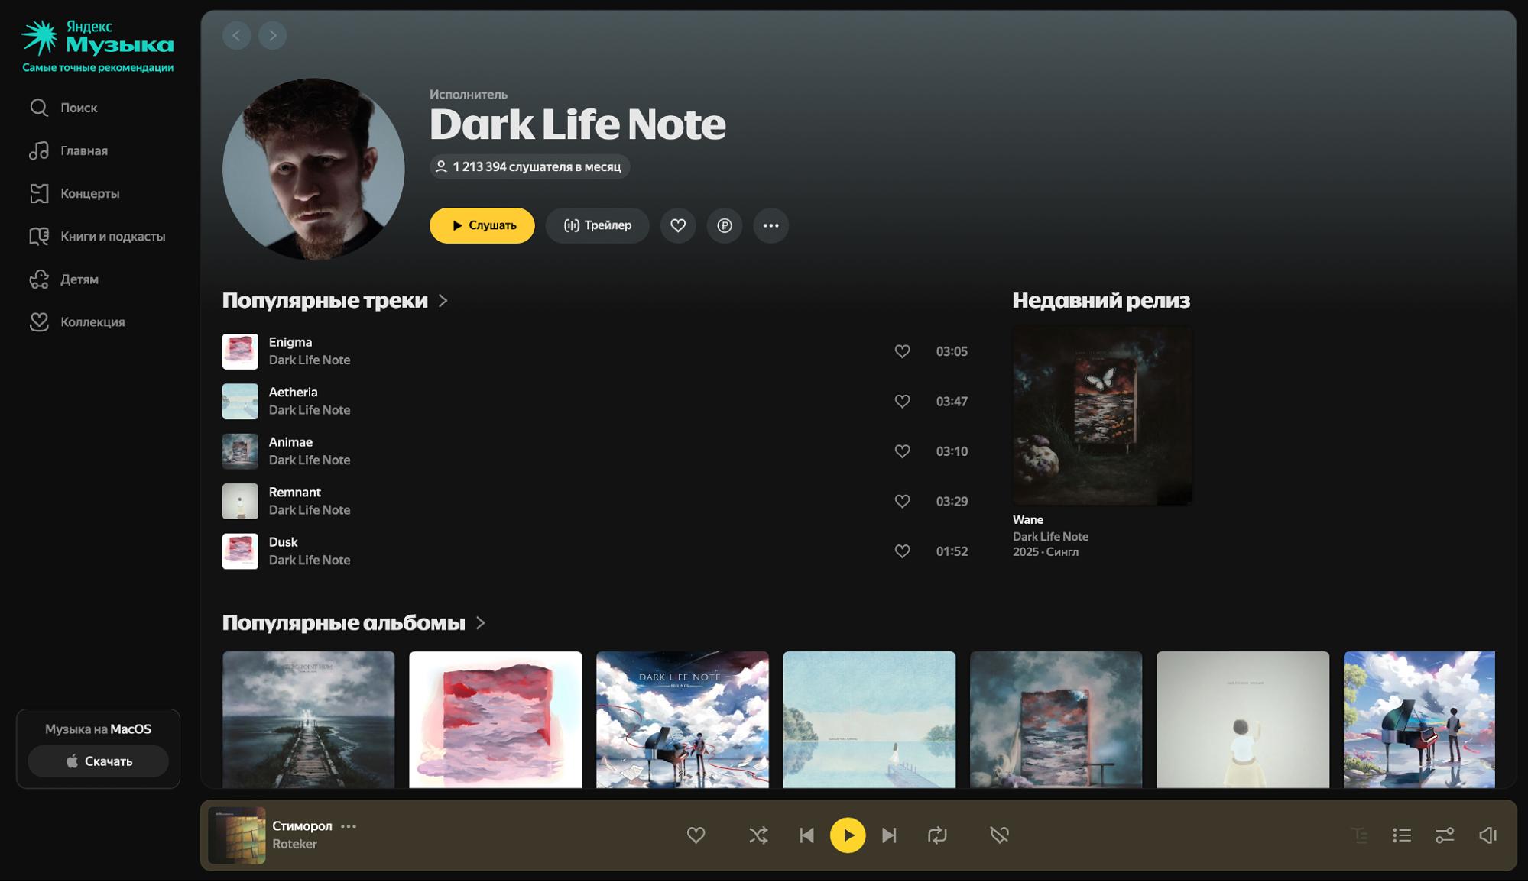1528x882 pixels.
Task: Navigate back with the left arrow
Action: 236,35
